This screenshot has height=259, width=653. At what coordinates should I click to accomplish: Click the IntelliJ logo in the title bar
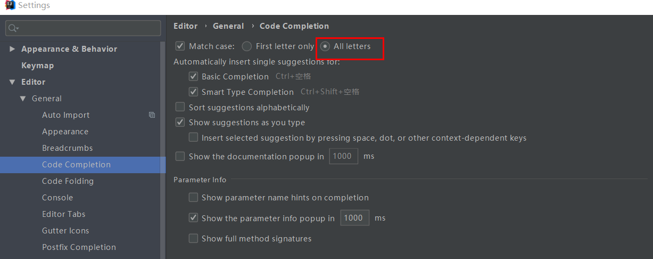pos(9,5)
